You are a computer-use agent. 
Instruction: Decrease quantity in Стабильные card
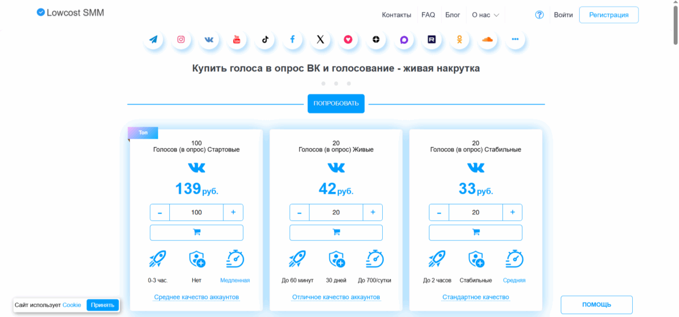click(x=439, y=212)
